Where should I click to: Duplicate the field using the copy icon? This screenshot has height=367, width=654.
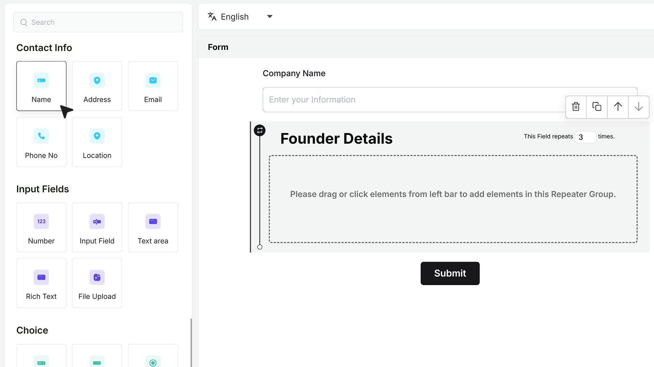coord(597,107)
